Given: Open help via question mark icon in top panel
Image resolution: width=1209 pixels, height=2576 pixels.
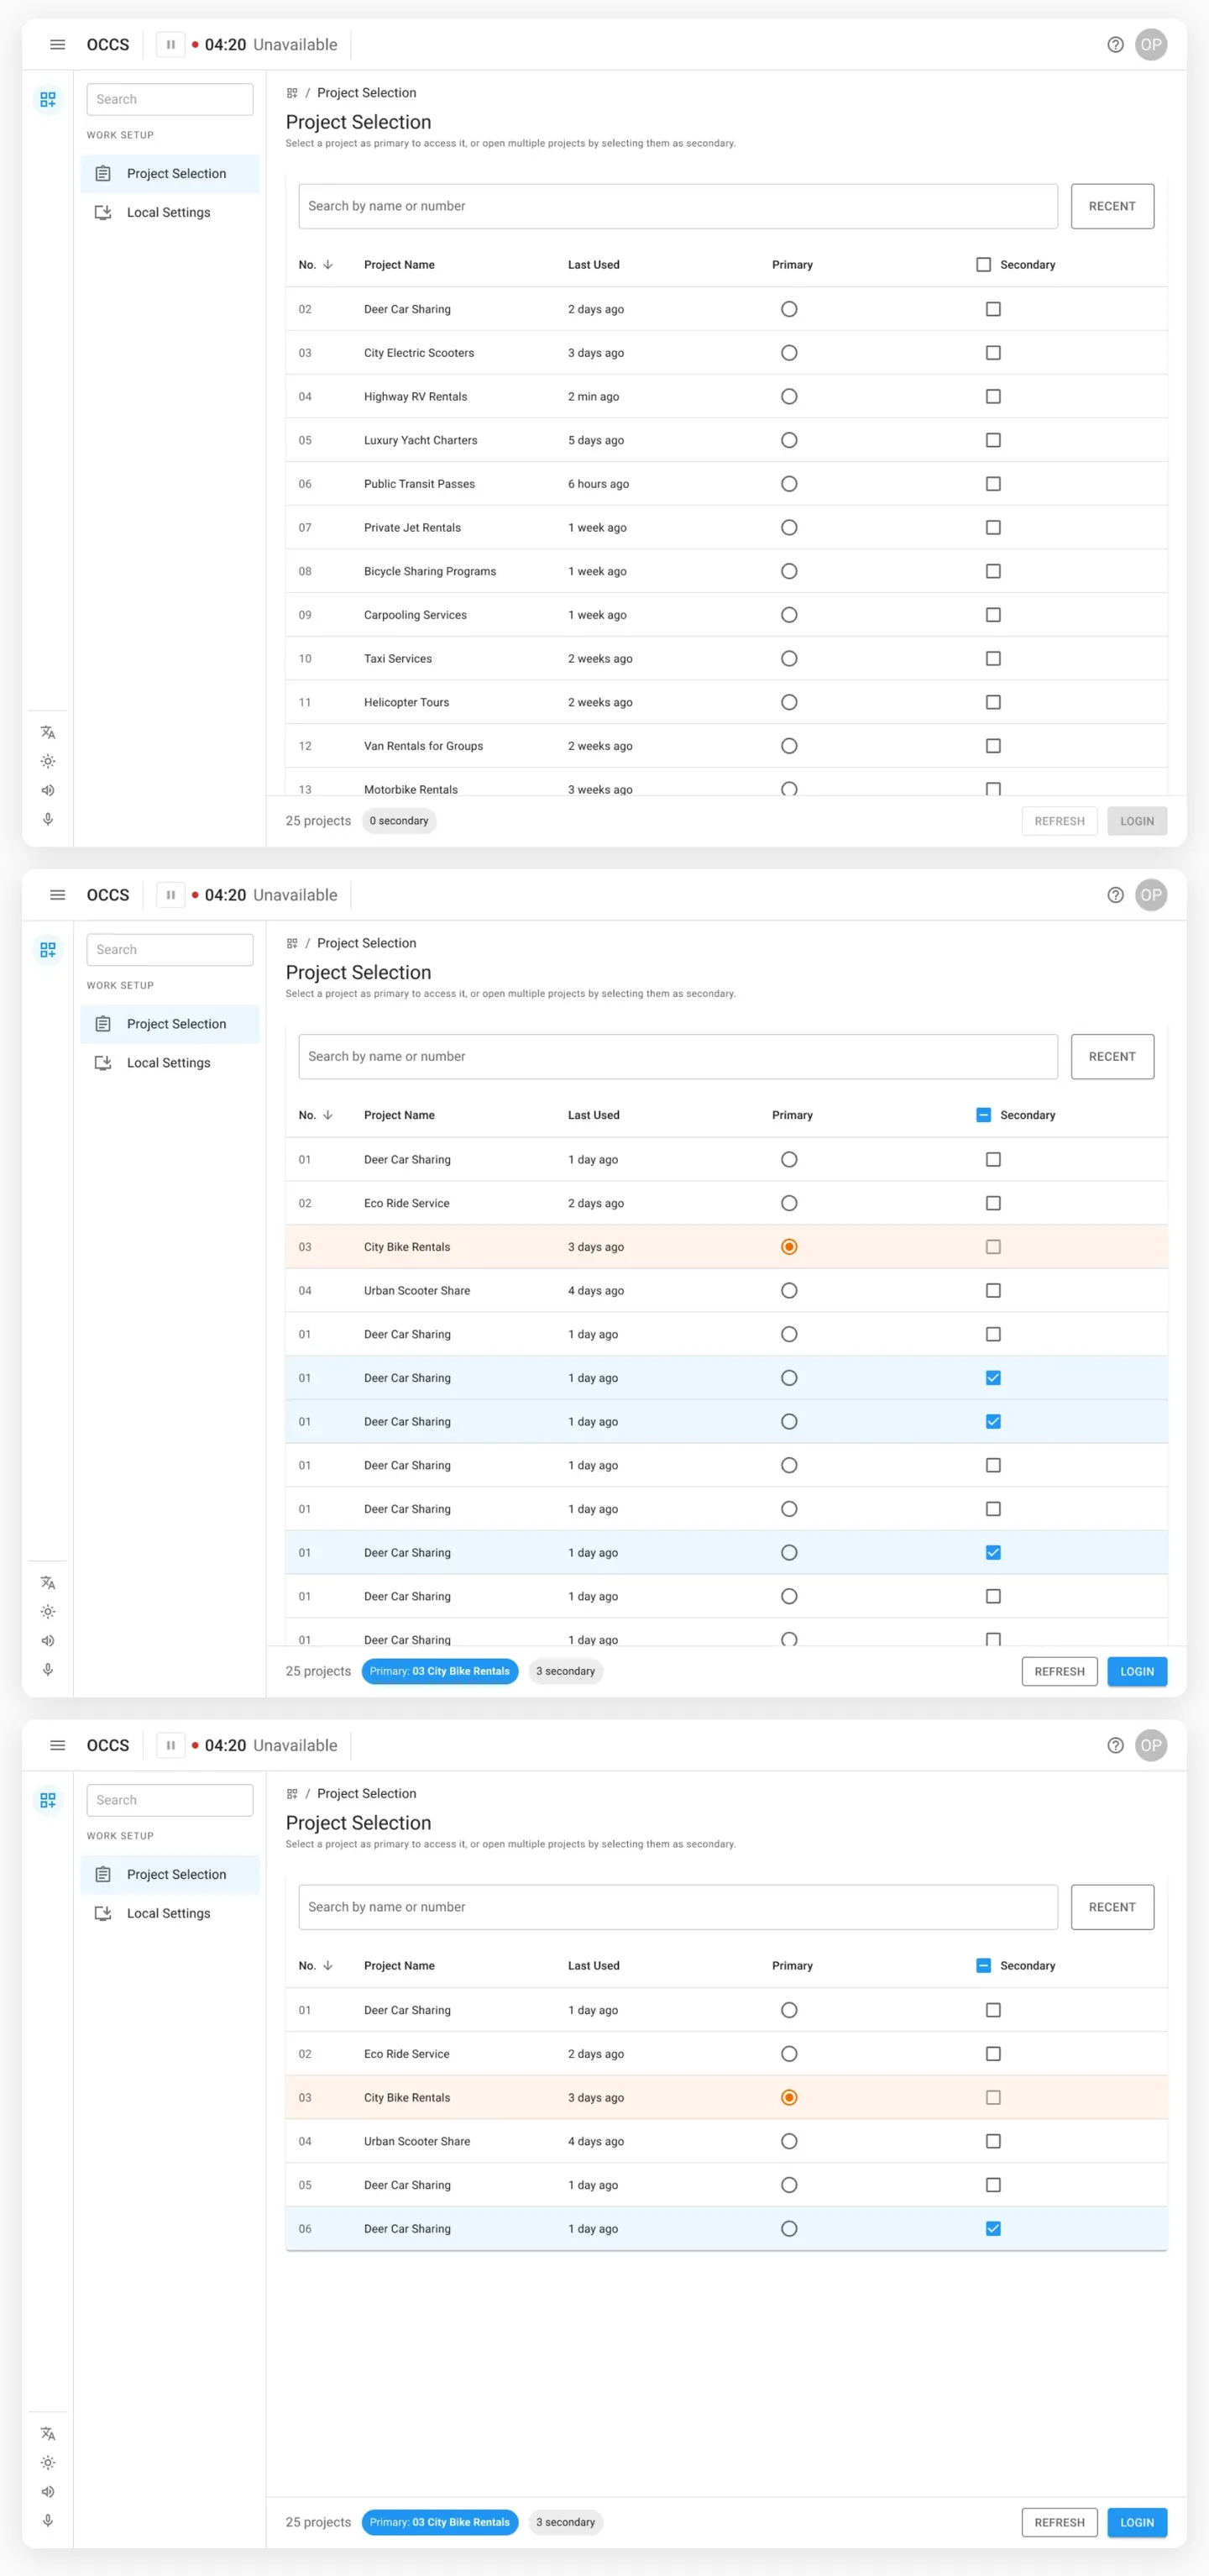Looking at the screenshot, I should pos(1115,45).
